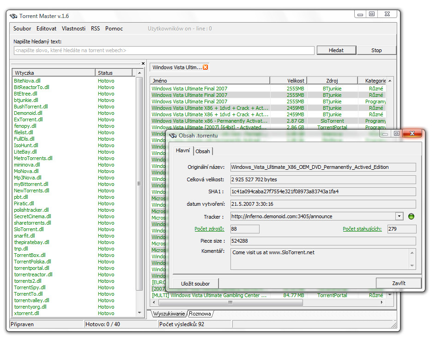This screenshot has height=340, width=442.
Task: Open the RSS menu
Action: pyautogui.click(x=95, y=29)
